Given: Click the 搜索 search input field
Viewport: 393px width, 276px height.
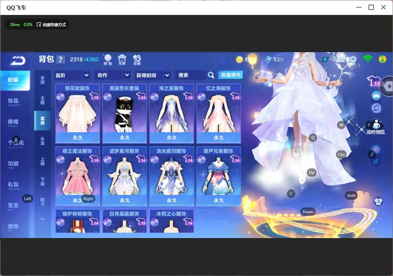Looking at the screenshot, I should 191,75.
